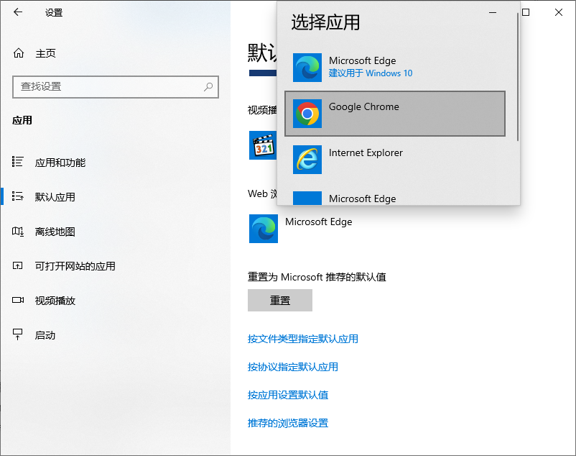The image size is (576, 456).
Task: Go to 视频播放 settings
Action: (x=55, y=301)
